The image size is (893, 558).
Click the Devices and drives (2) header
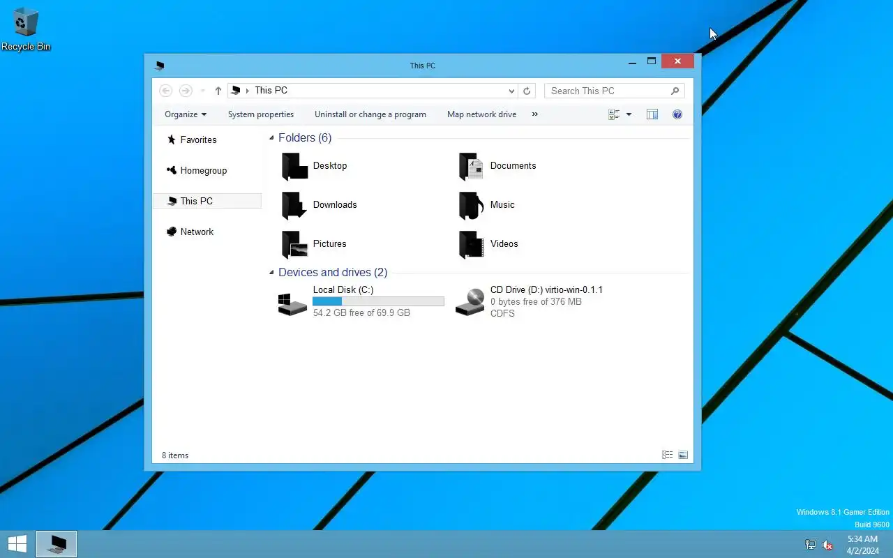click(x=333, y=272)
